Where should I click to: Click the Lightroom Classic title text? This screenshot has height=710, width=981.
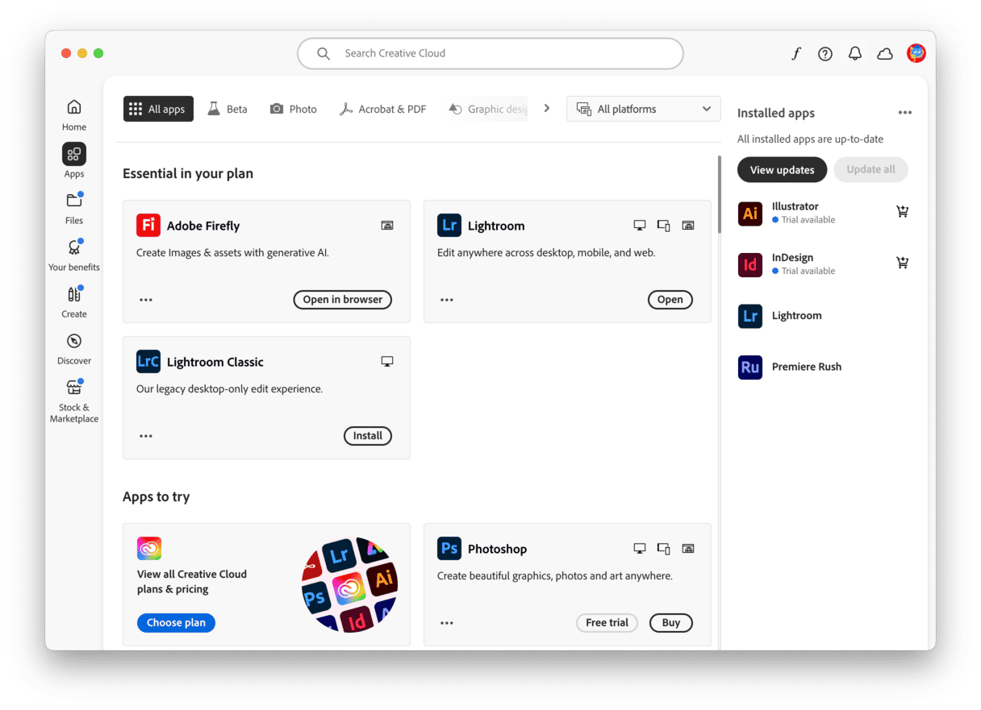(215, 362)
